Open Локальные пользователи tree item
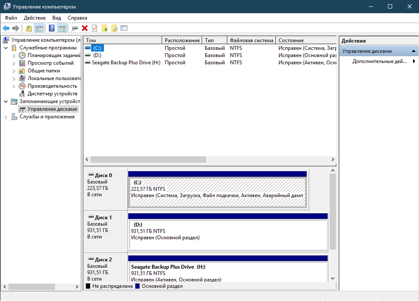The width and height of the screenshot is (419, 301). click(54, 78)
